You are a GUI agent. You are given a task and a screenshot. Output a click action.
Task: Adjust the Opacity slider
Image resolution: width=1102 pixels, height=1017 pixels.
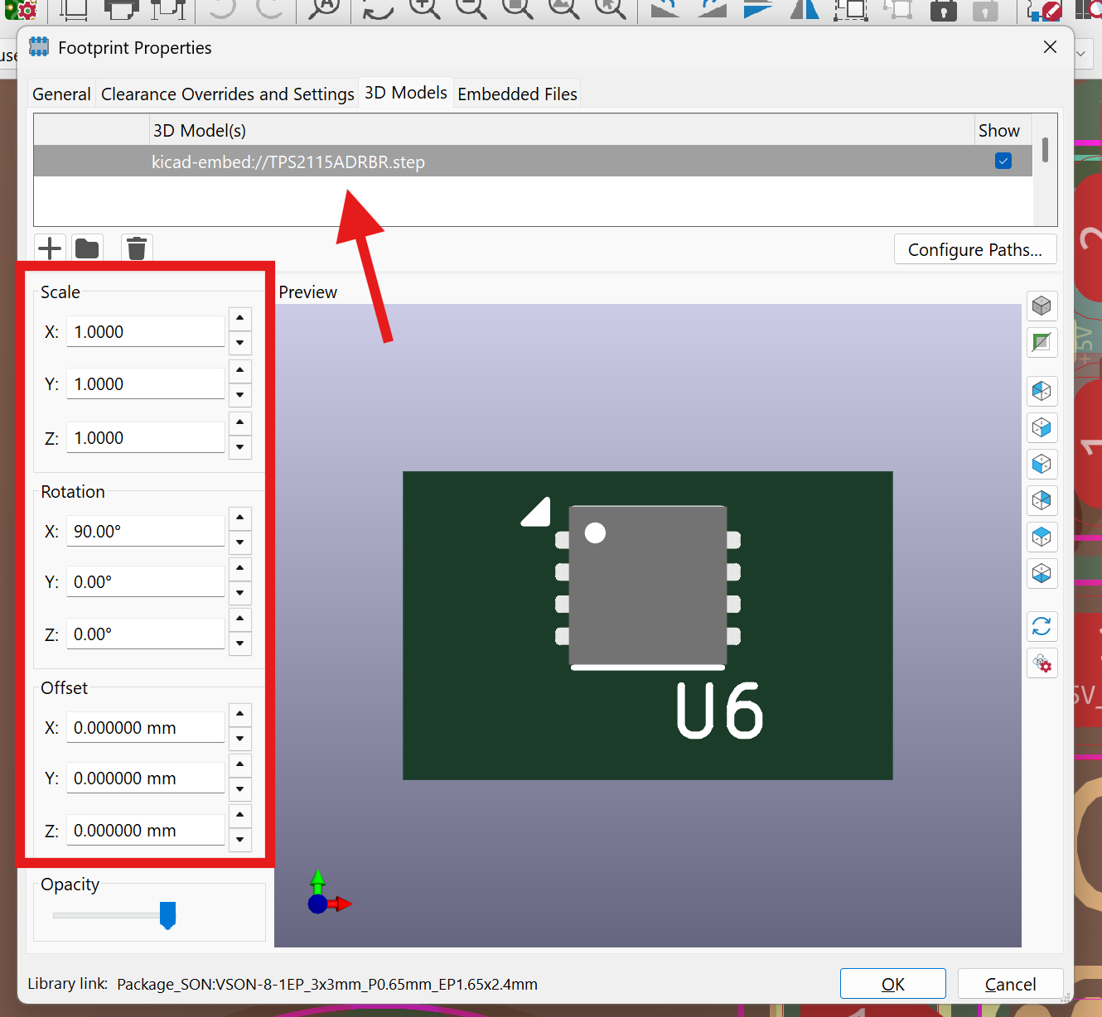pyautogui.click(x=168, y=915)
